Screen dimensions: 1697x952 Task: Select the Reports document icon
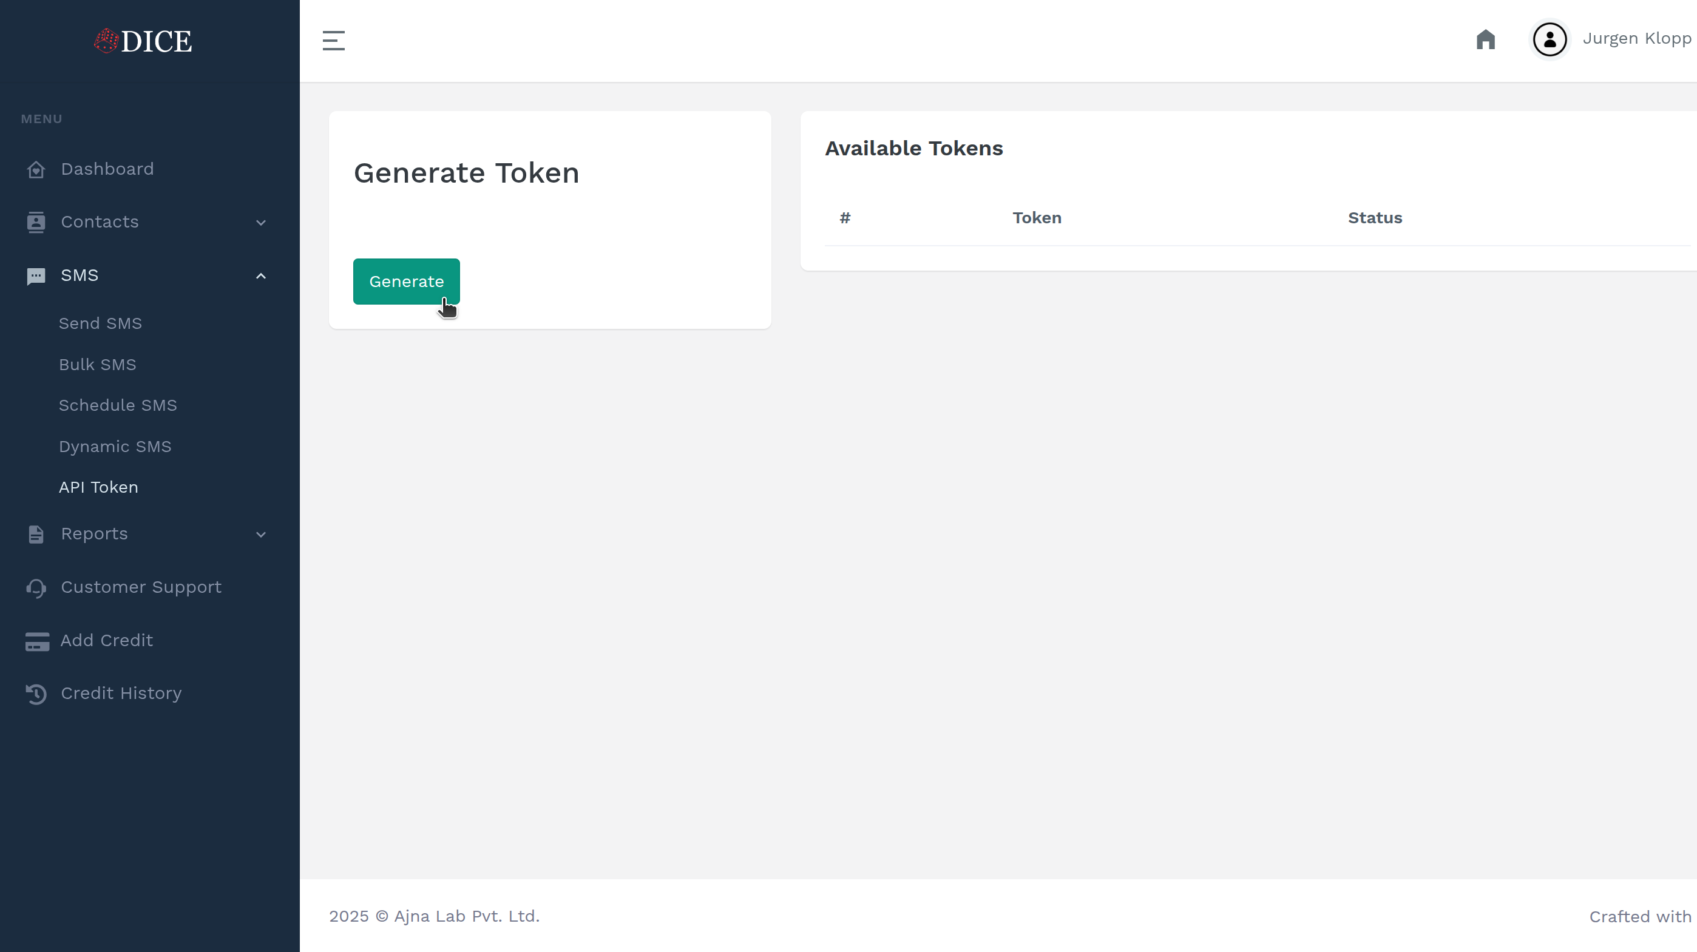pyautogui.click(x=36, y=534)
